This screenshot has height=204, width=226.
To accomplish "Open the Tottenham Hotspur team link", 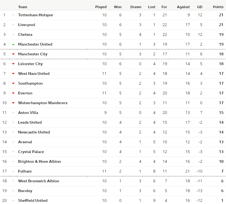I will [x=36, y=15].
